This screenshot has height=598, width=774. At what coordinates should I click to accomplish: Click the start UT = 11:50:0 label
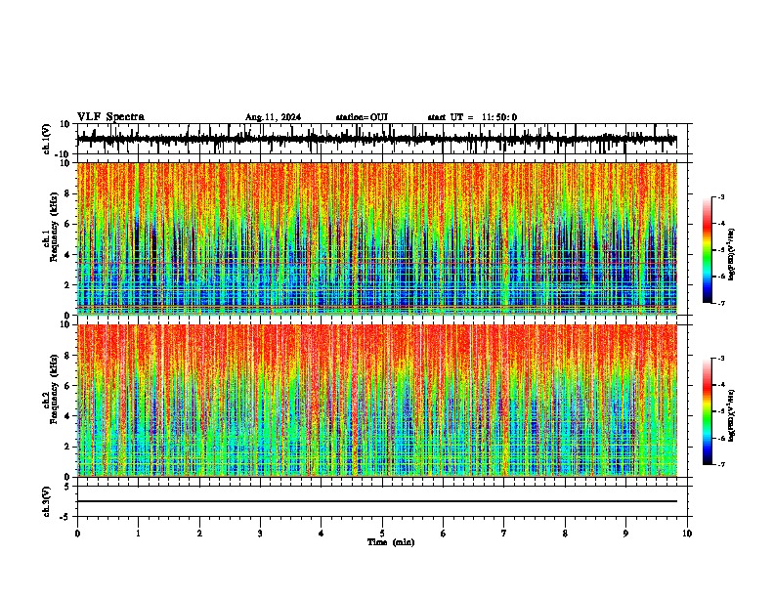click(472, 117)
